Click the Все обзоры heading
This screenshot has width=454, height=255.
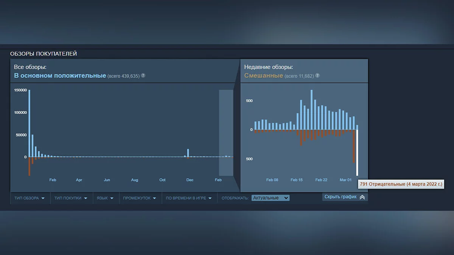(30, 67)
